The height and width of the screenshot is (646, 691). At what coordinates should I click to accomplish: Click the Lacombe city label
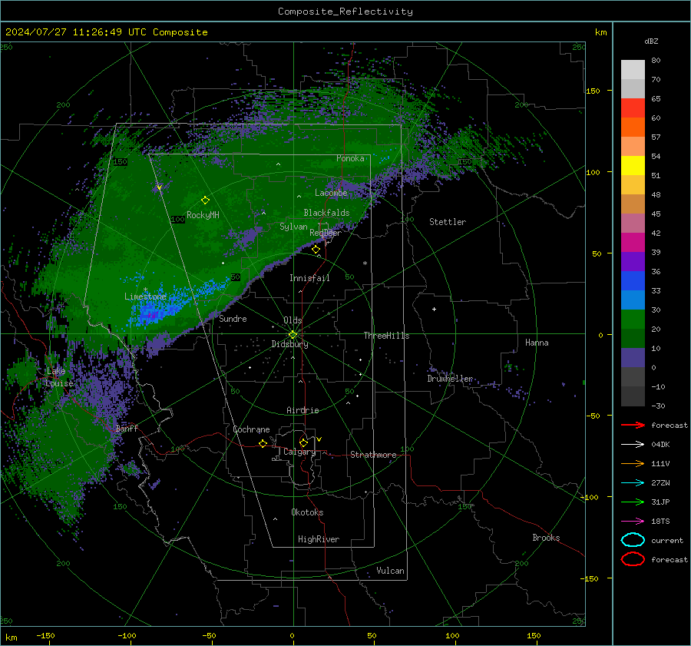tap(331, 193)
